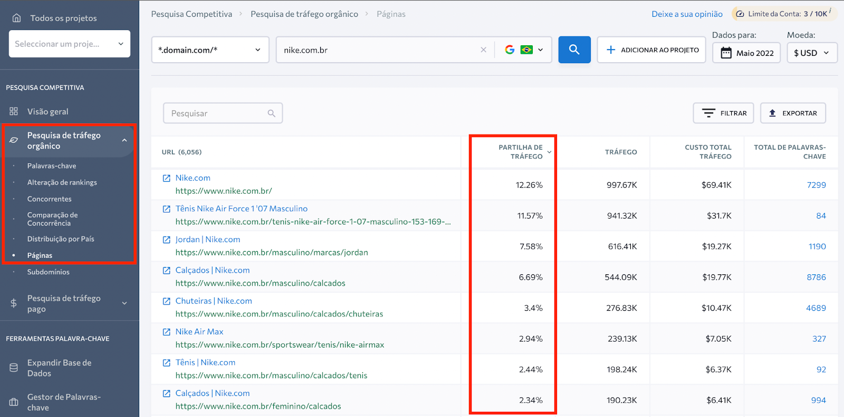Collapse the Pesquisa de tráfego orgânico section
The height and width of the screenshot is (417, 844).
pyautogui.click(x=124, y=141)
